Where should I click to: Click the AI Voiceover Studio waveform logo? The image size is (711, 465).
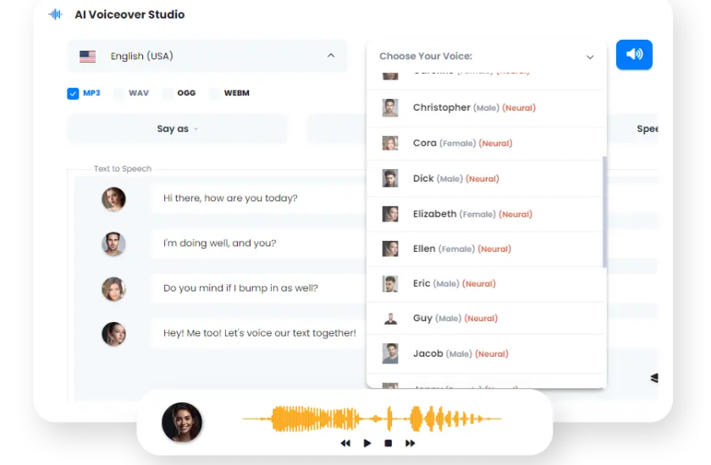coord(56,14)
